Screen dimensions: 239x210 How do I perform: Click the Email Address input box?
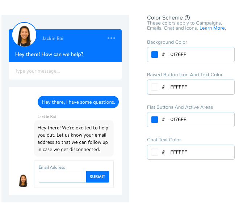pos(63,177)
